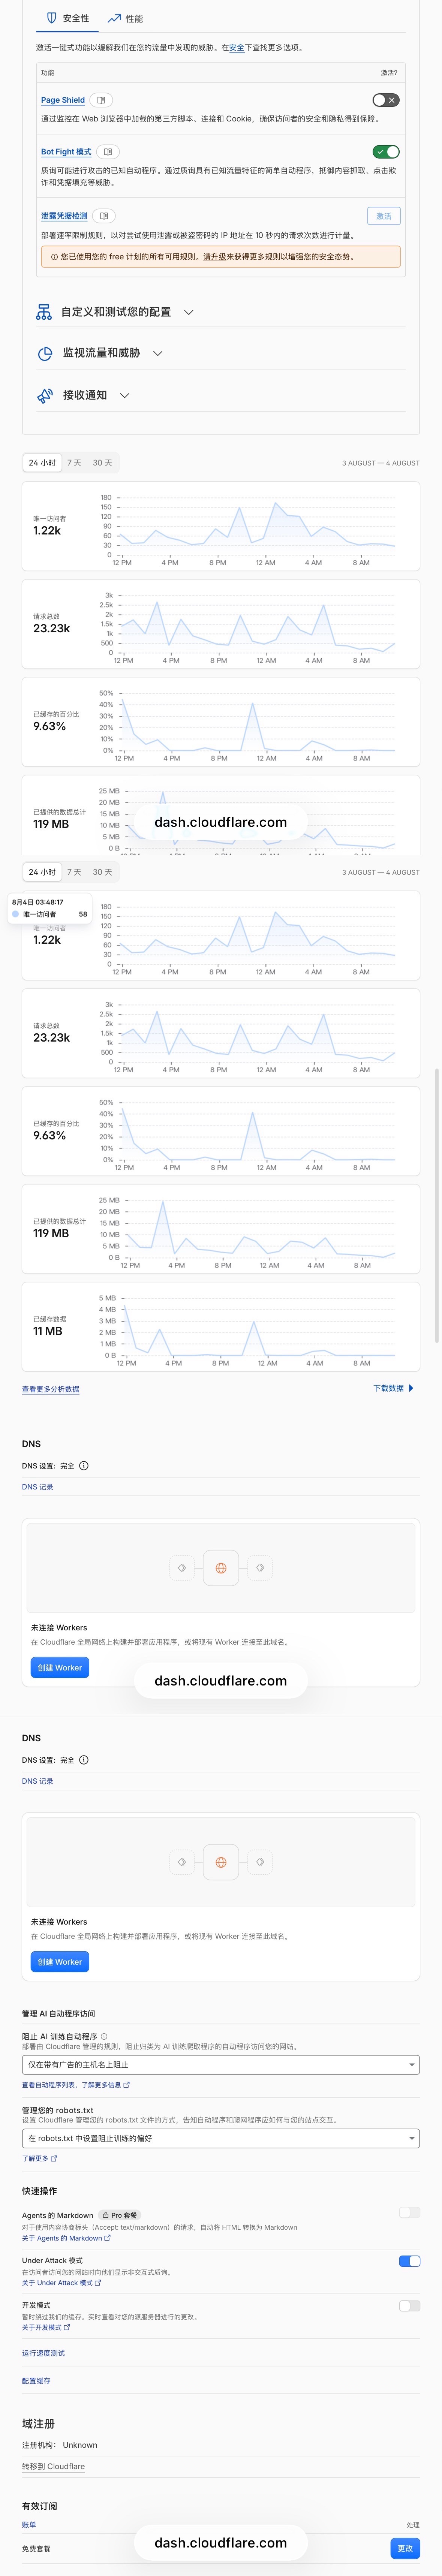Open the 查看更多分析数据 link
Image resolution: width=442 pixels, height=2576 pixels.
click(x=51, y=1389)
